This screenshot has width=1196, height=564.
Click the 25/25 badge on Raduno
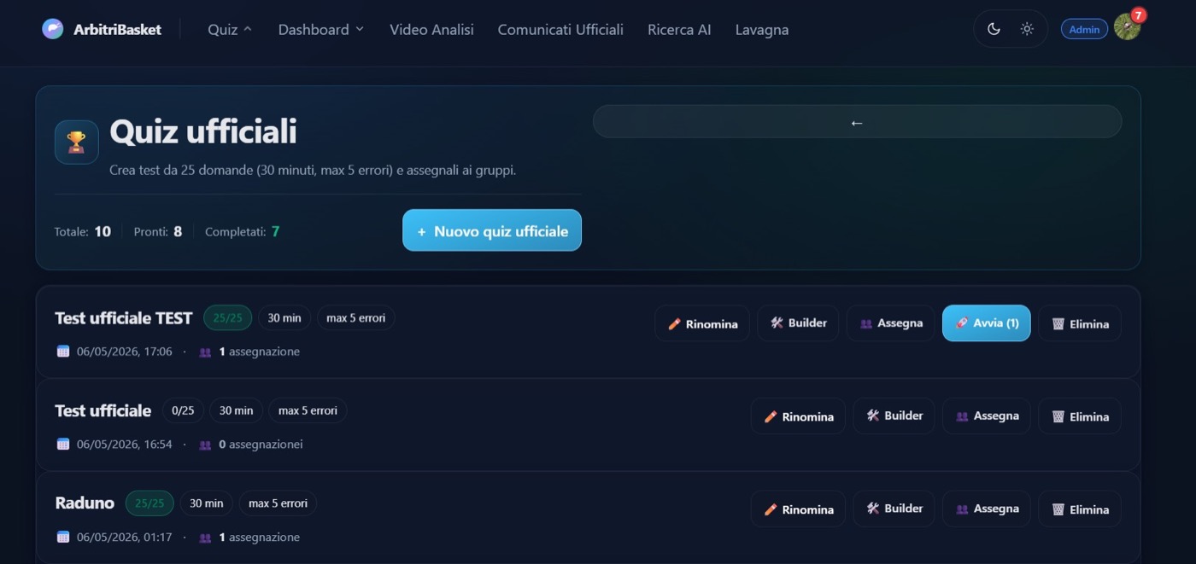click(x=149, y=503)
